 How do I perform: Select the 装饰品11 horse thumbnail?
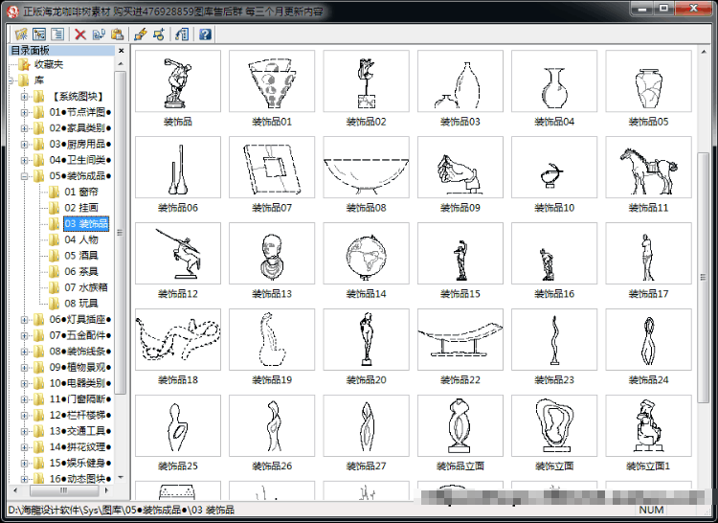pyautogui.click(x=648, y=168)
